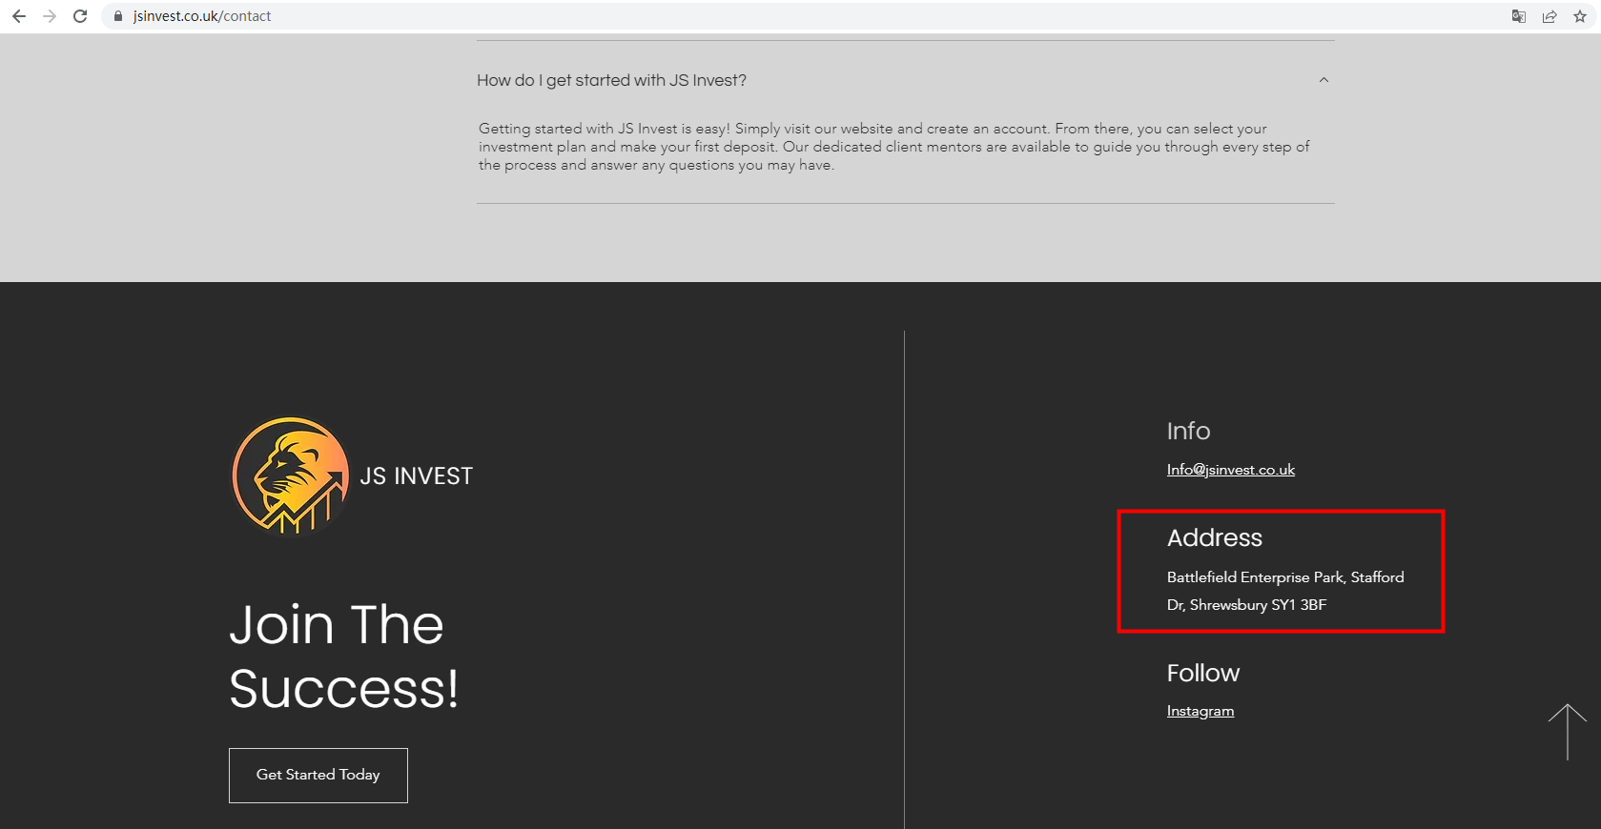Click the share page icon

point(1550,16)
